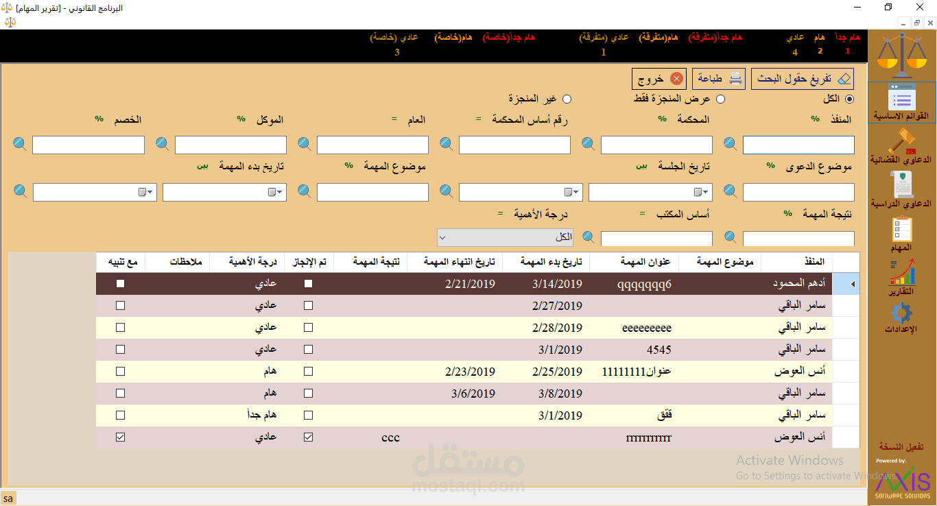
Task: Open المهام clipboard sidebar icon
Action: point(901,234)
